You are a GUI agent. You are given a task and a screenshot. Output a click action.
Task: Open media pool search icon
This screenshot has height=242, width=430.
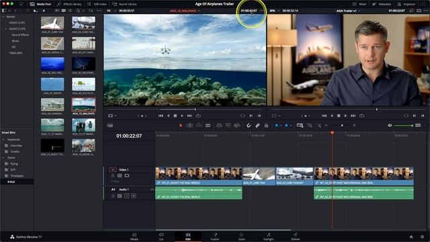(x=79, y=11)
